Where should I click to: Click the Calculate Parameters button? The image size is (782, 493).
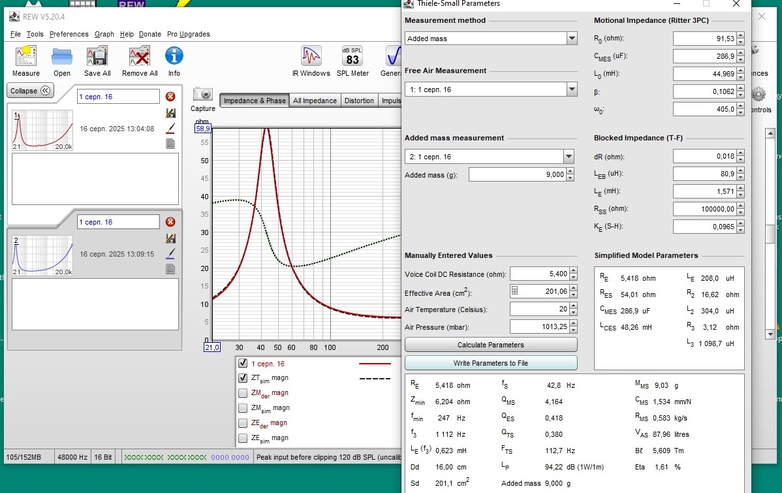[491, 345]
